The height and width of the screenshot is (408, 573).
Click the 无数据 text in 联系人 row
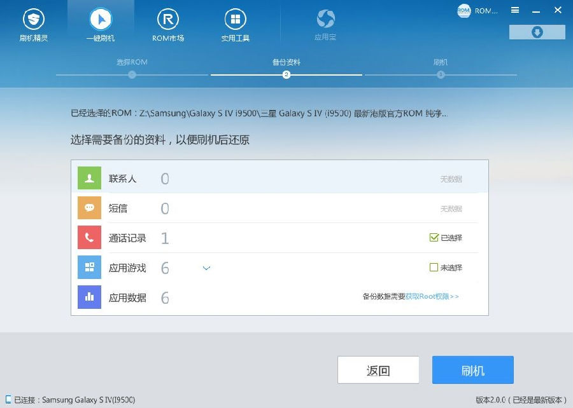click(451, 179)
